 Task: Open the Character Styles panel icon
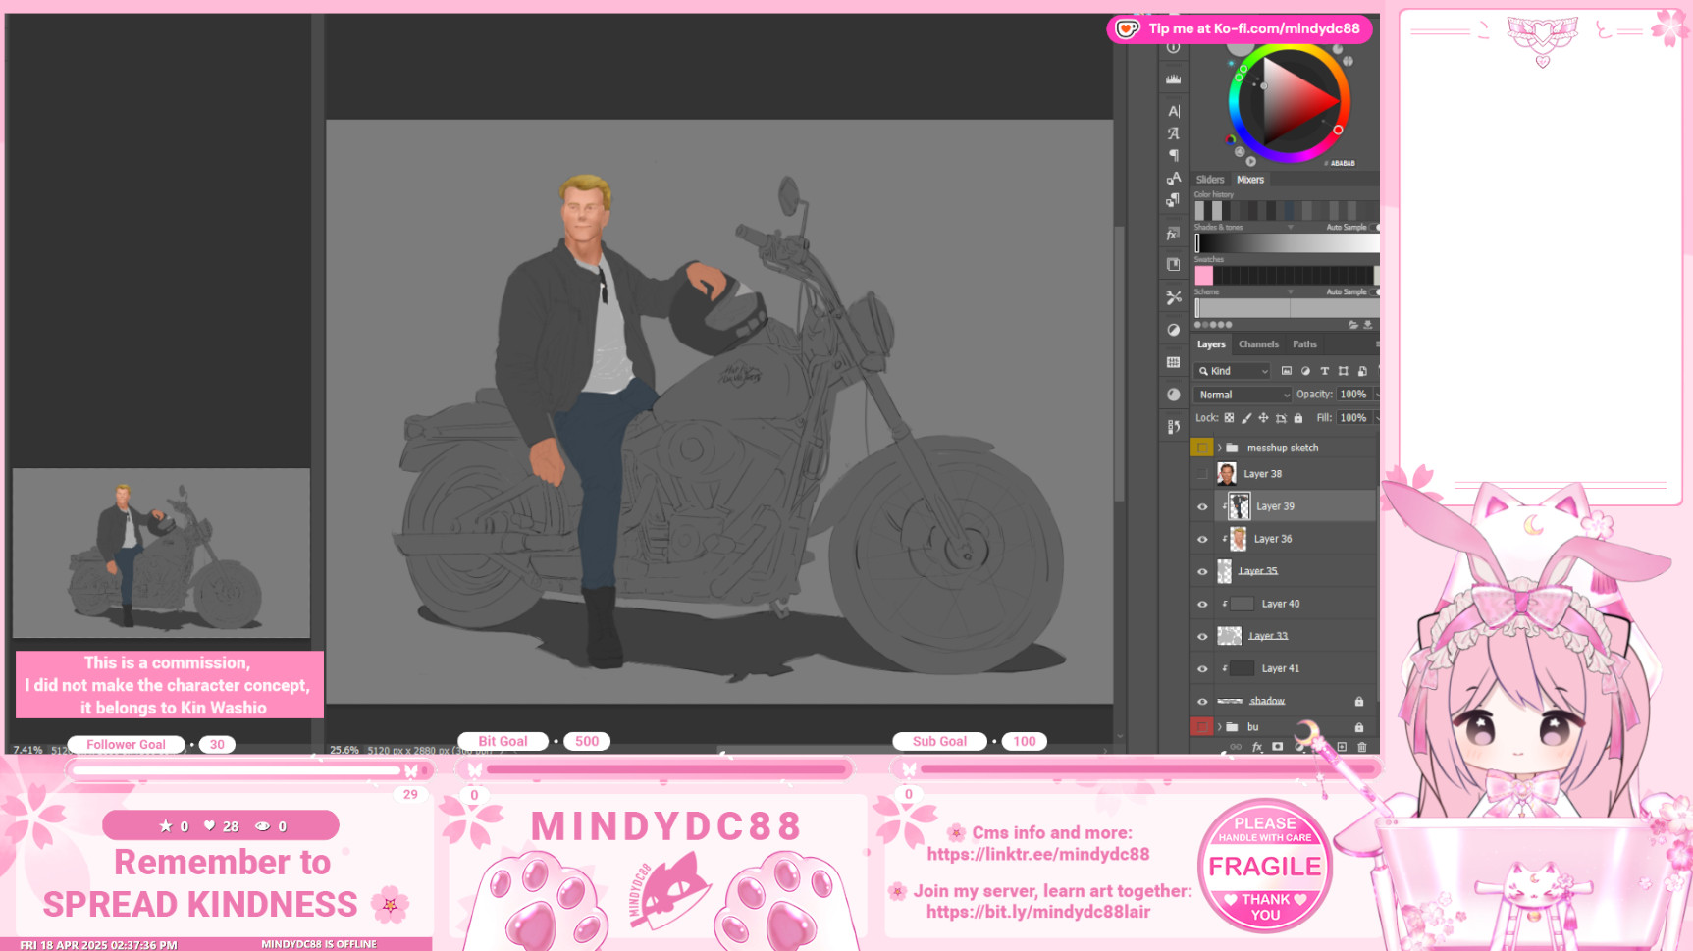tap(1173, 178)
